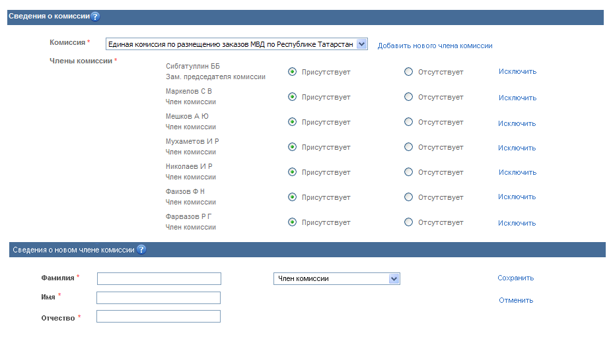Mark Сибгатуллин ББ as Присутствует

[292, 72]
